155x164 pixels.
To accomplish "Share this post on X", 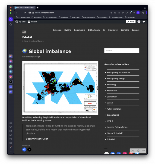I will (x=30, y=150).
